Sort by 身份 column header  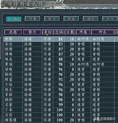(47, 32)
